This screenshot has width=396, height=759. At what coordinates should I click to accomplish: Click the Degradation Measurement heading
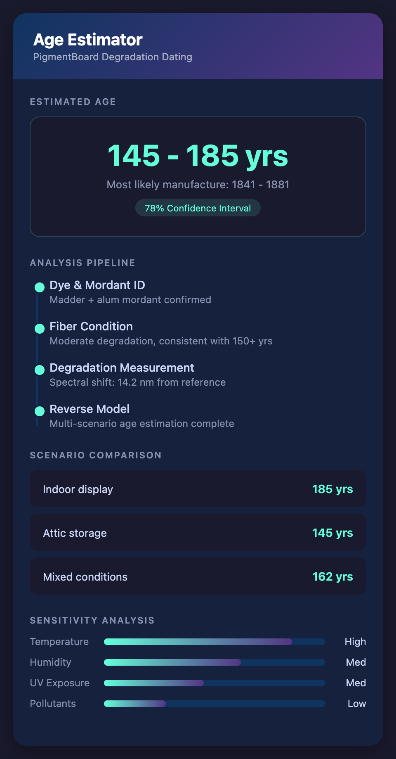click(x=122, y=368)
